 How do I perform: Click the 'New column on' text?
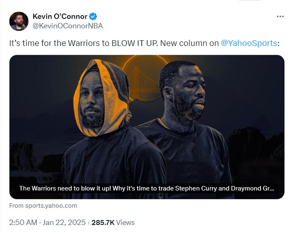tap(190, 43)
